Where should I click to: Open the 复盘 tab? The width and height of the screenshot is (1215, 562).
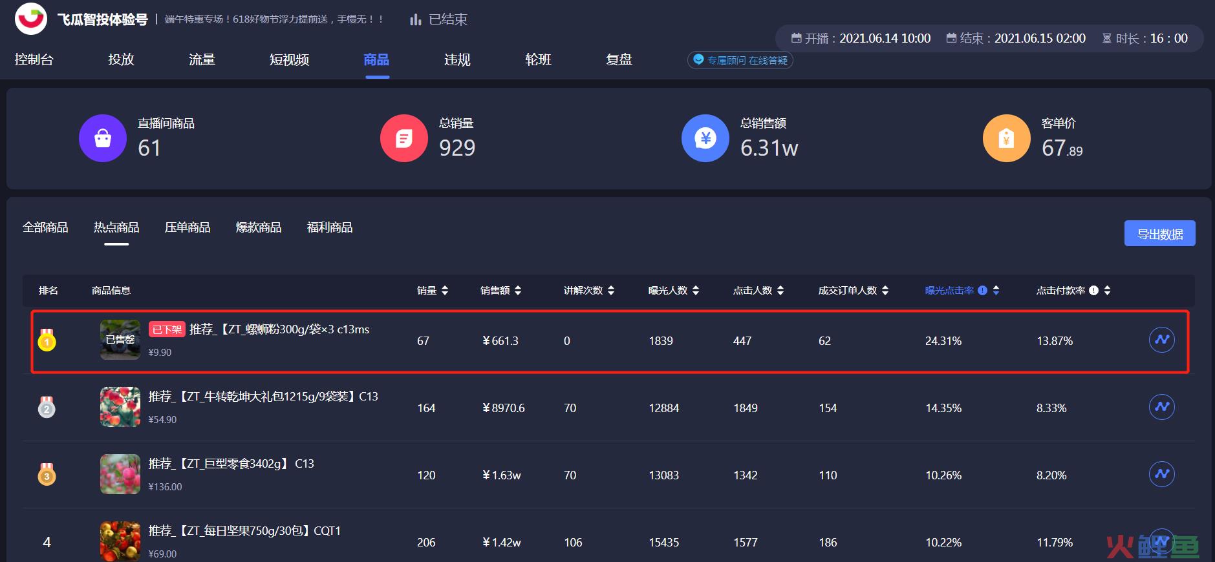[x=619, y=59]
